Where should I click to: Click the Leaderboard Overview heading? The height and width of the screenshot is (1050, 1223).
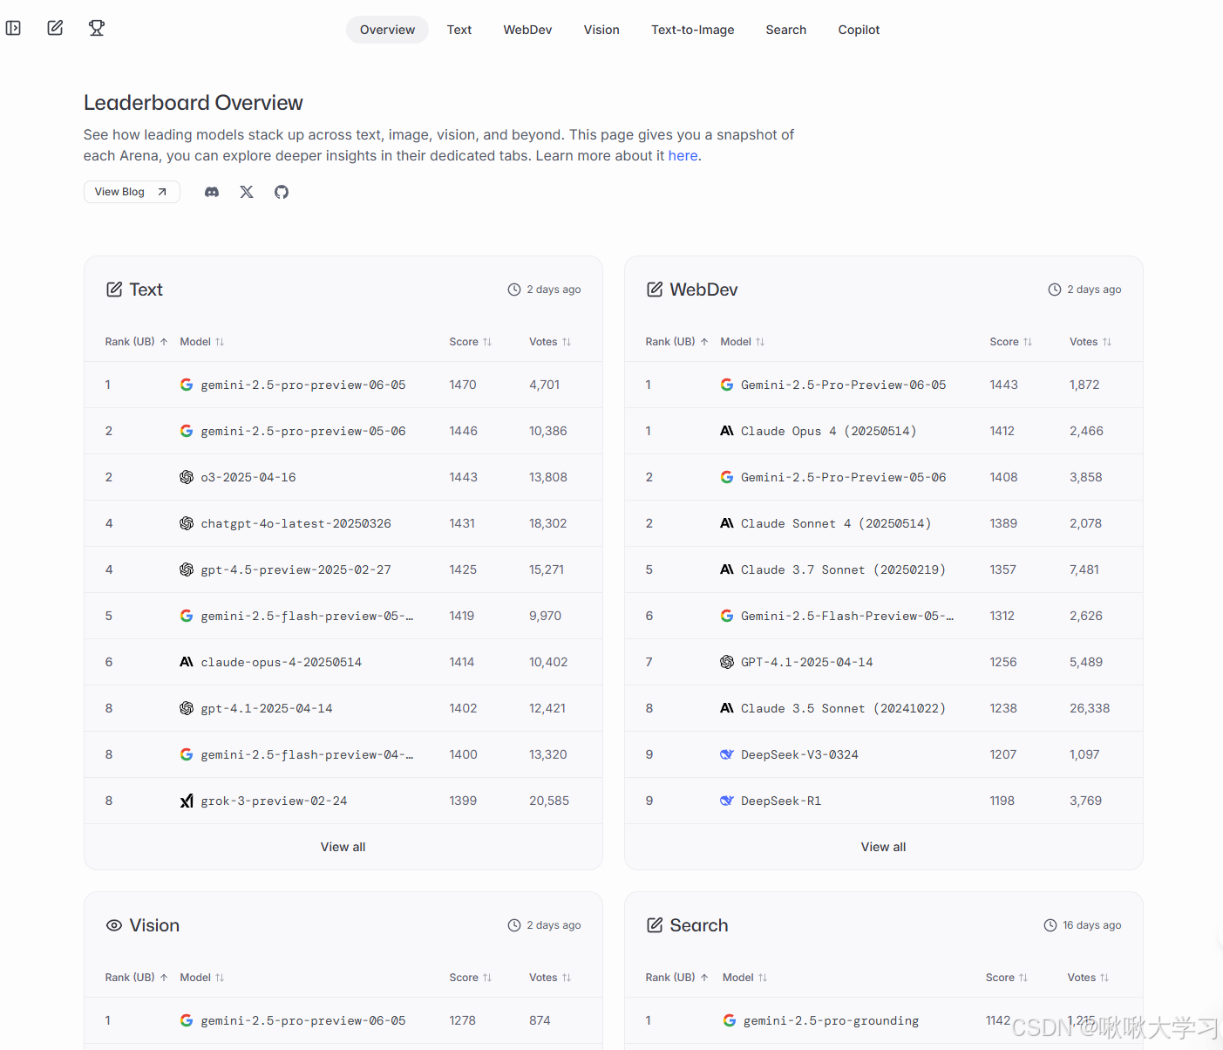click(194, 103)
